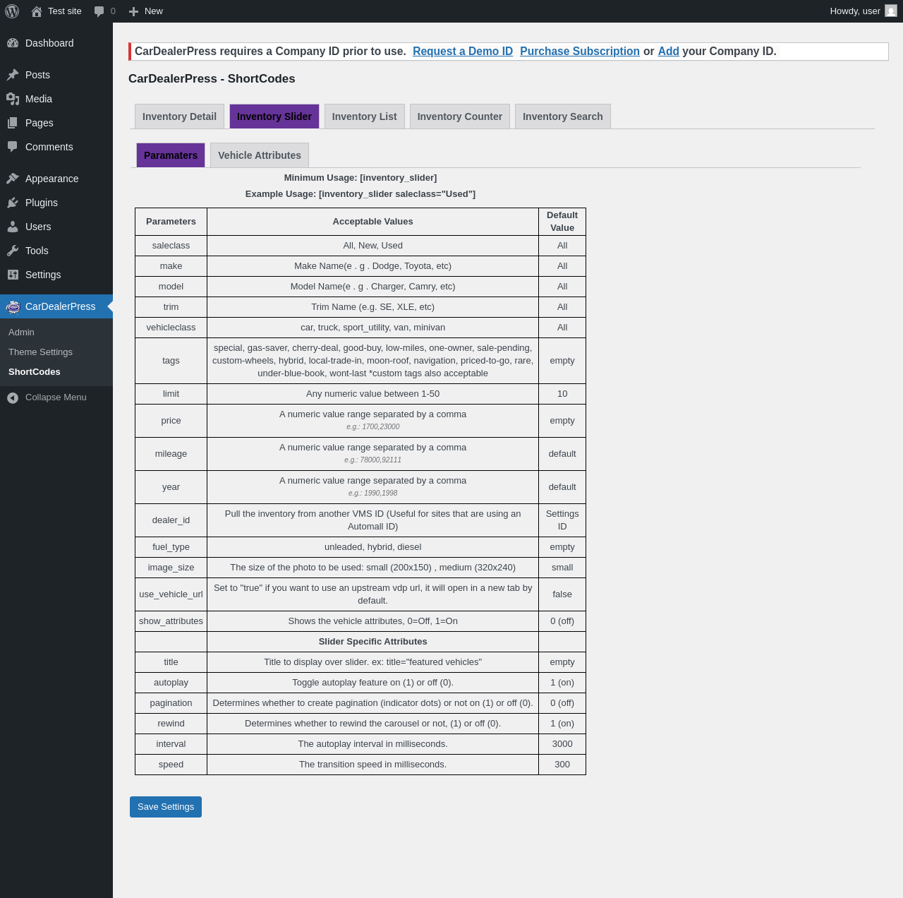903x898 pixels.
Task: Click the saleclass parameter cell
Action: [171, 246]
